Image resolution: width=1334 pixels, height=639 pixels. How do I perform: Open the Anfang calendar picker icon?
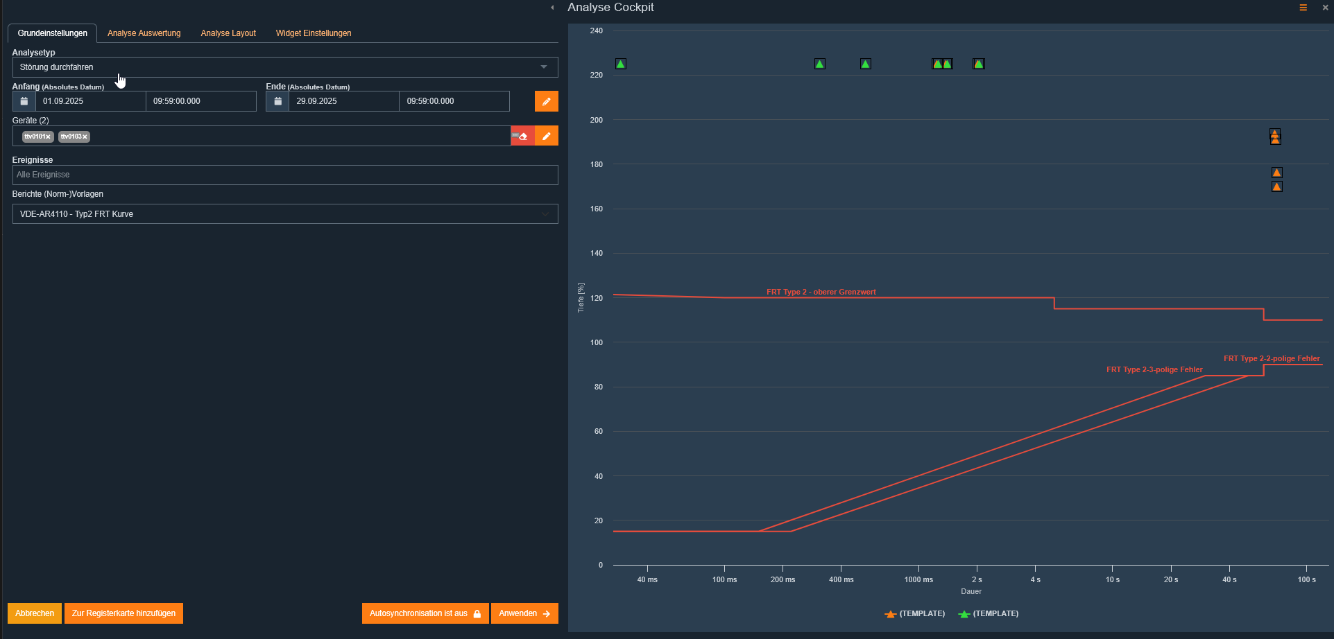24,101
